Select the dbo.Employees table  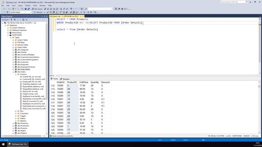23,65
